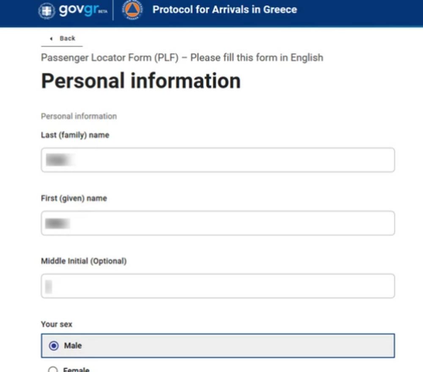Click the Your sex label
Screen dimensions: 423x372
click(56, 324)
